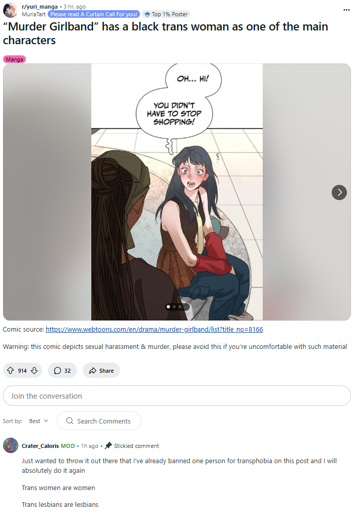
Task: Focus the Join the conversation field
Action: [x=177, y=396]
